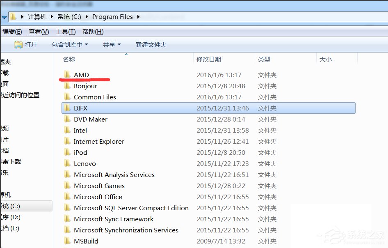Navigate to 系统 (C:) via breadcrumb
Image resolution: width=388 pixels, height=248 pixels.
point(68,17)
